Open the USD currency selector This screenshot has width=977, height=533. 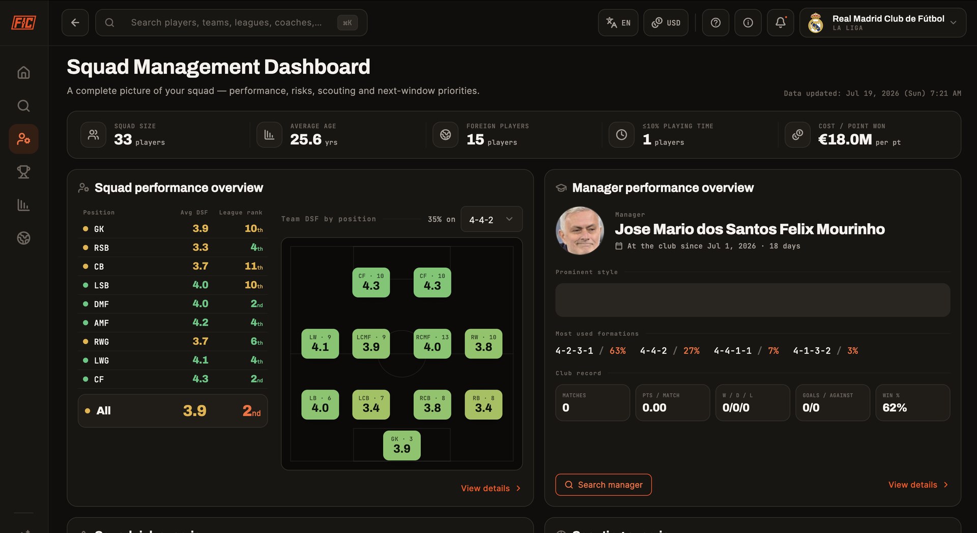[x=666, y=22]
